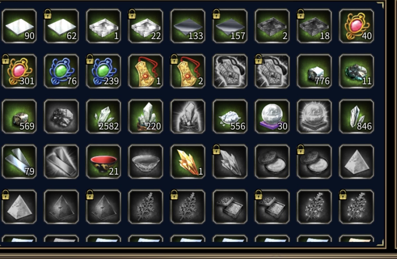
Task: Click the red gem amulet with count 40
Action: [356, 26]
